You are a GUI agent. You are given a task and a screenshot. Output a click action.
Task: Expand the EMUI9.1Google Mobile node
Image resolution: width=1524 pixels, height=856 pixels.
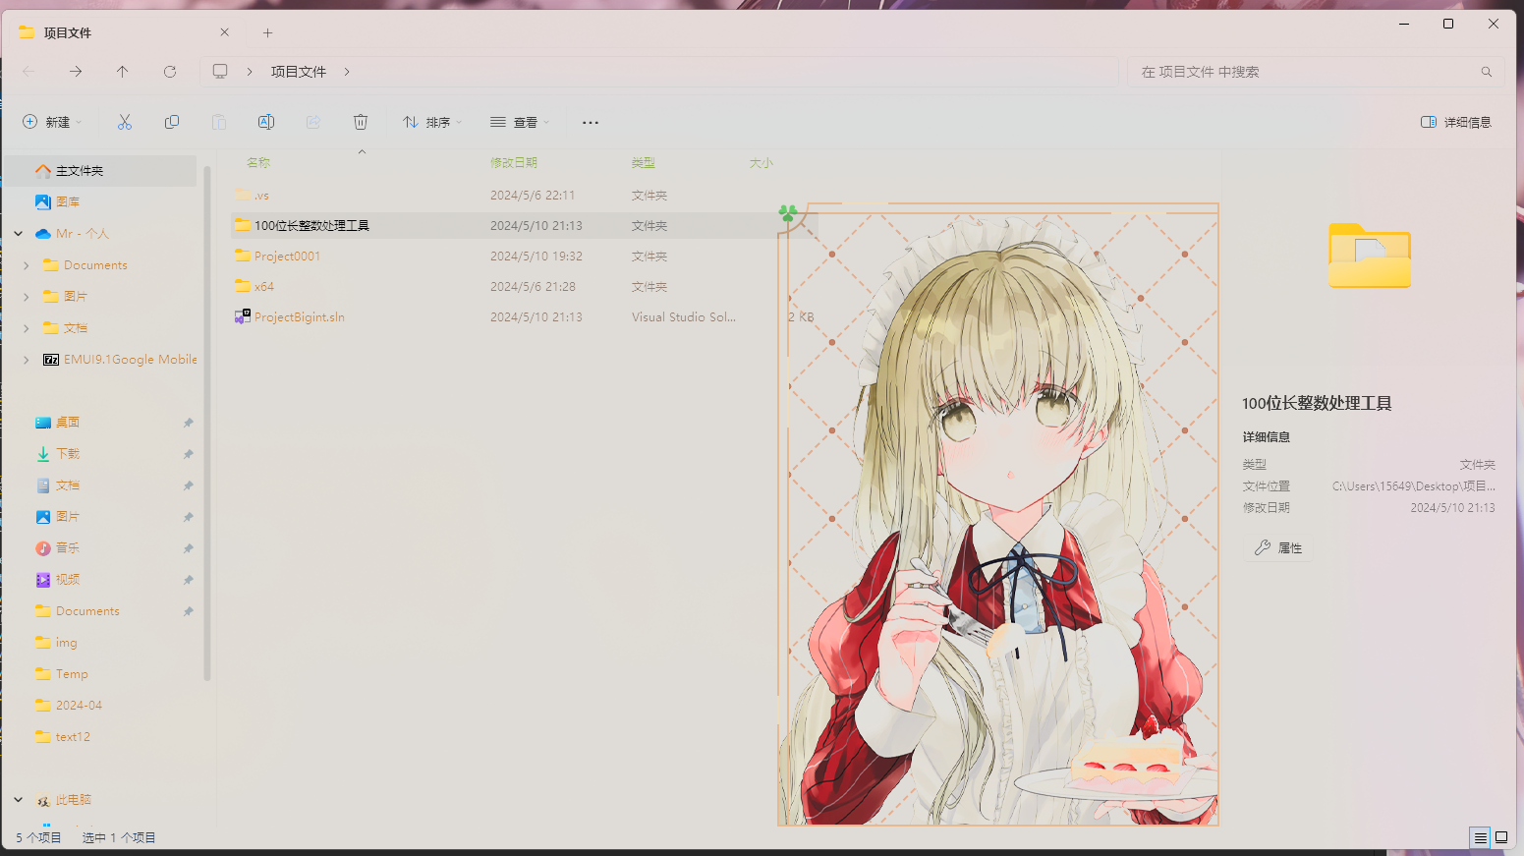(x=27, y=360)
